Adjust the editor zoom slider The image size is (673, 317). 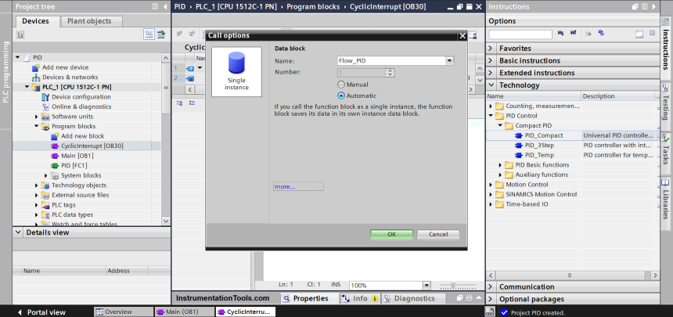click(452, 285)
